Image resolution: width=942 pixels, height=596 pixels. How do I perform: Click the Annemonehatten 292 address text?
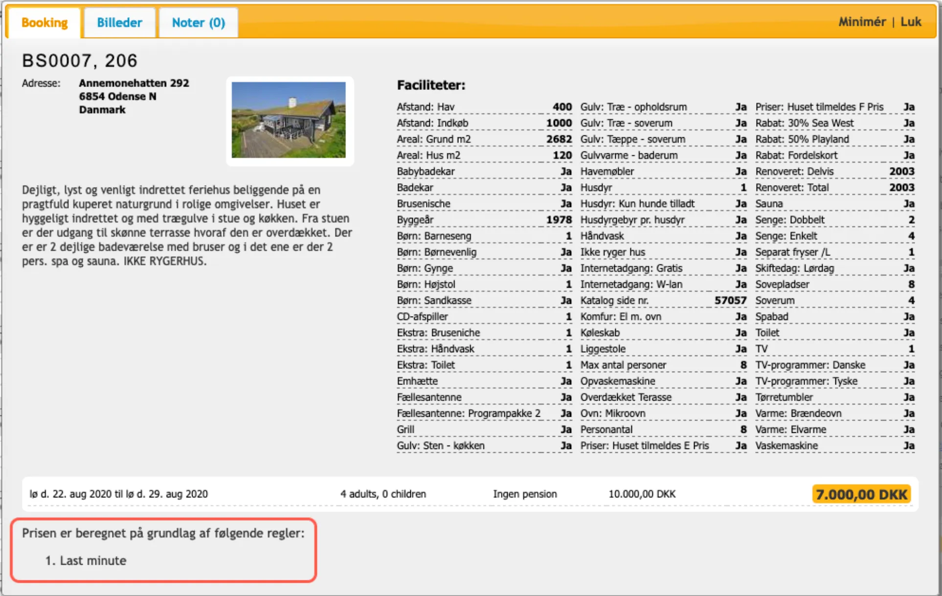click(x=134, y=83)
